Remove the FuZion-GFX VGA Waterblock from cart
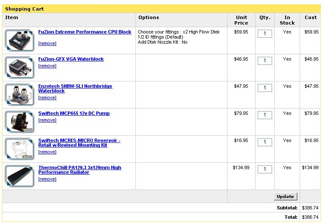Image resolution: width=323 pixels, height=223 pixels. point(47,66)
